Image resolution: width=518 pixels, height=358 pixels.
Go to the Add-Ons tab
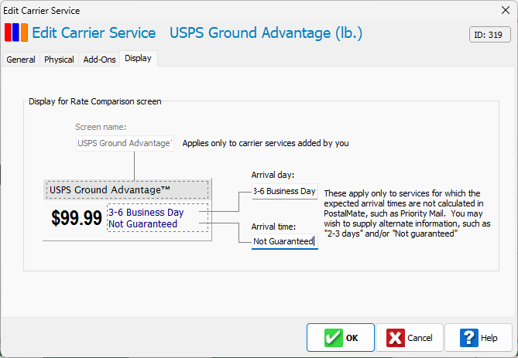(x=99, y=60)
